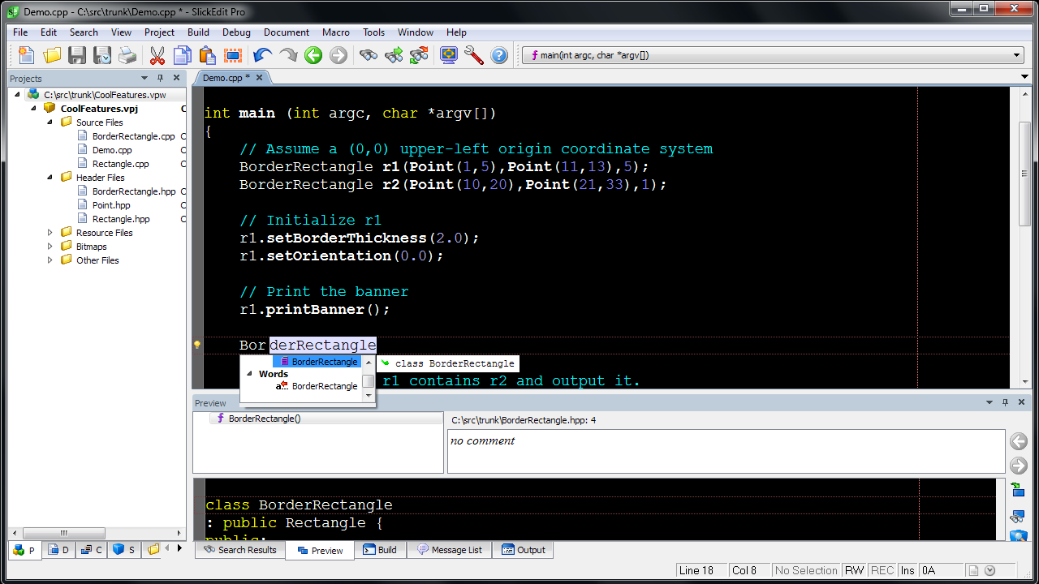Open options with the wrench icon

tap(474, 55)
